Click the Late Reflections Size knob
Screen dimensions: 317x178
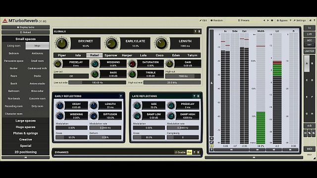coord(137,105)
